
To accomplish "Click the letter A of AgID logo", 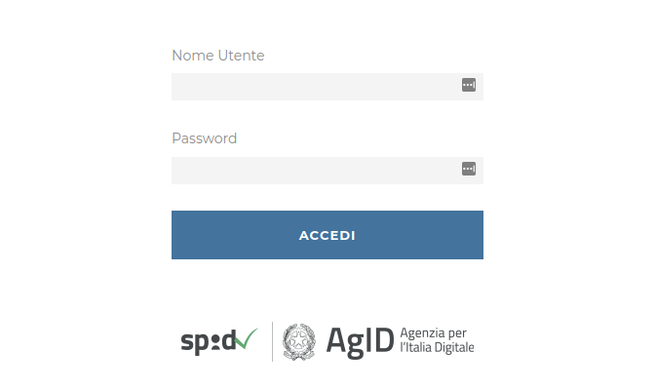I will click(x=337, y=340).
